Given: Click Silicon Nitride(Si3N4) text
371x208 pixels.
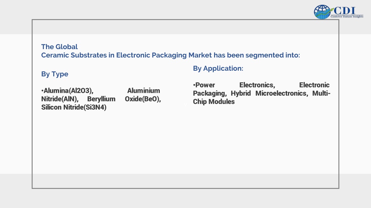Looking at the screenshot, I should click(74, 107).
